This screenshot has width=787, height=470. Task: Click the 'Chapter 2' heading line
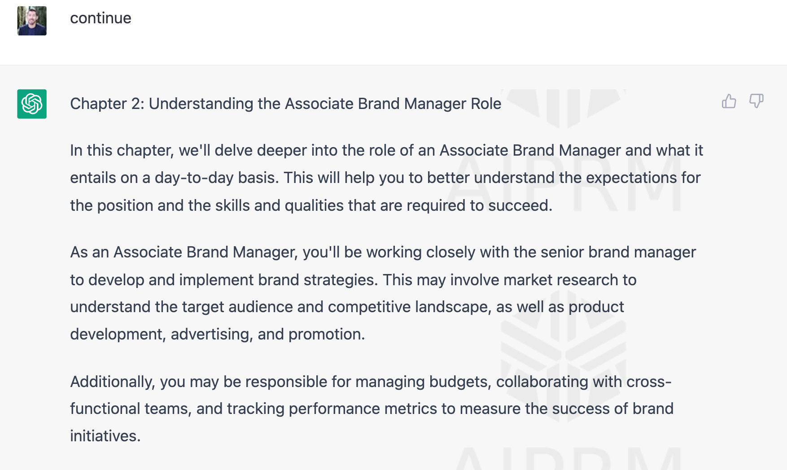pyautogui.click(x=285, y=104)
